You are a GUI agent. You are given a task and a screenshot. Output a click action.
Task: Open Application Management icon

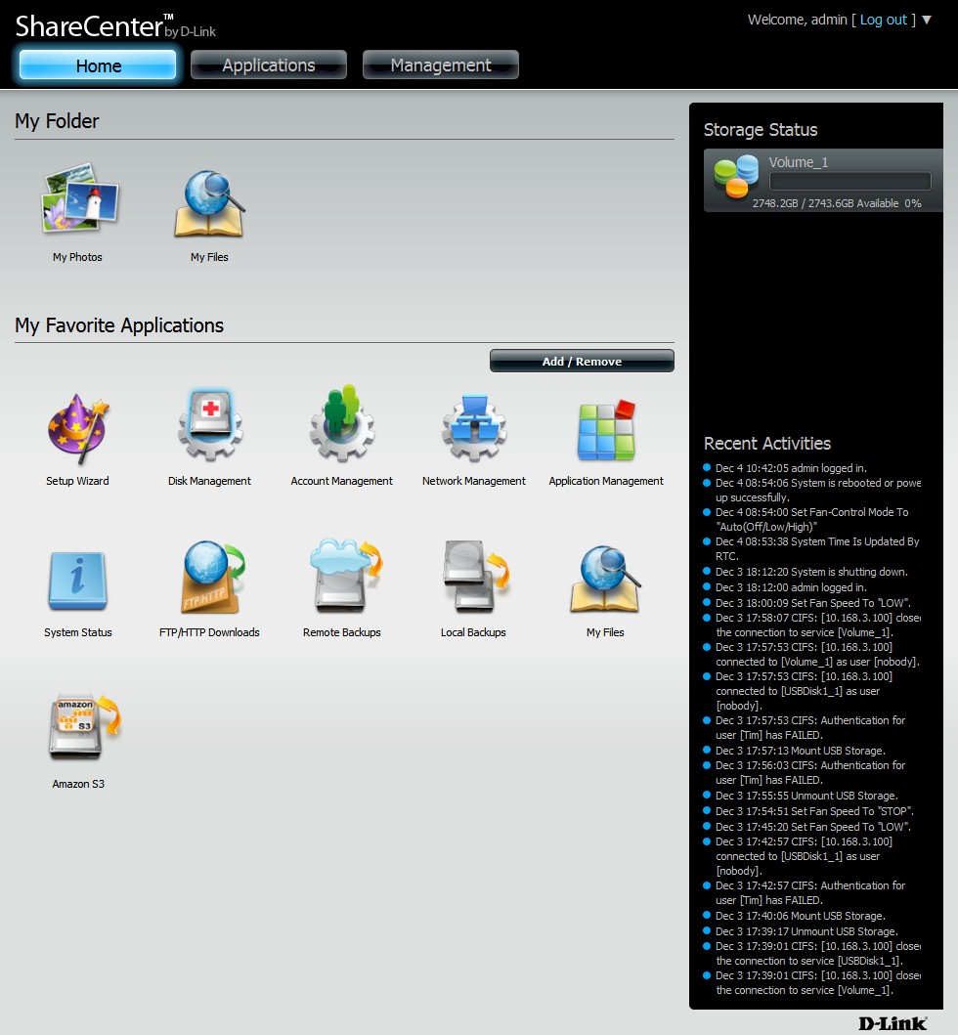click(x=606, y=430)
